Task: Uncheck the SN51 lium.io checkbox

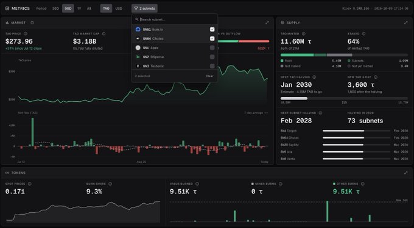Action: point(212,30)
